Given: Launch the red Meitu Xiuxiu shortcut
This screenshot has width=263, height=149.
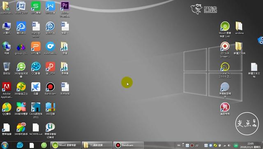Looking at the screenshot, I should [x=225, y=109].
